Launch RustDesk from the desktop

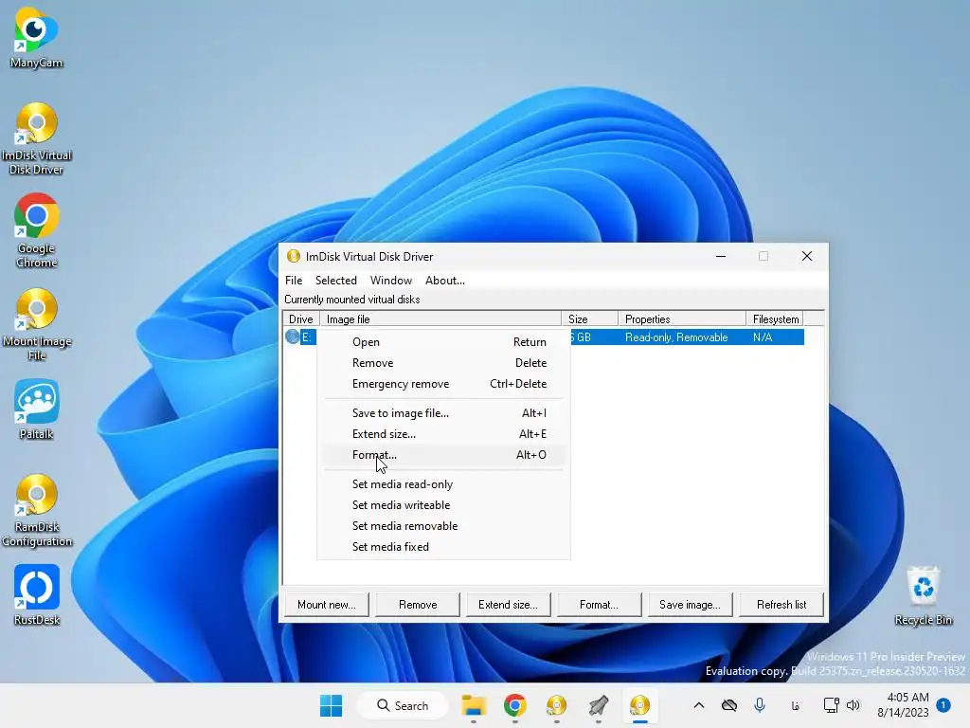click(36, 595)
